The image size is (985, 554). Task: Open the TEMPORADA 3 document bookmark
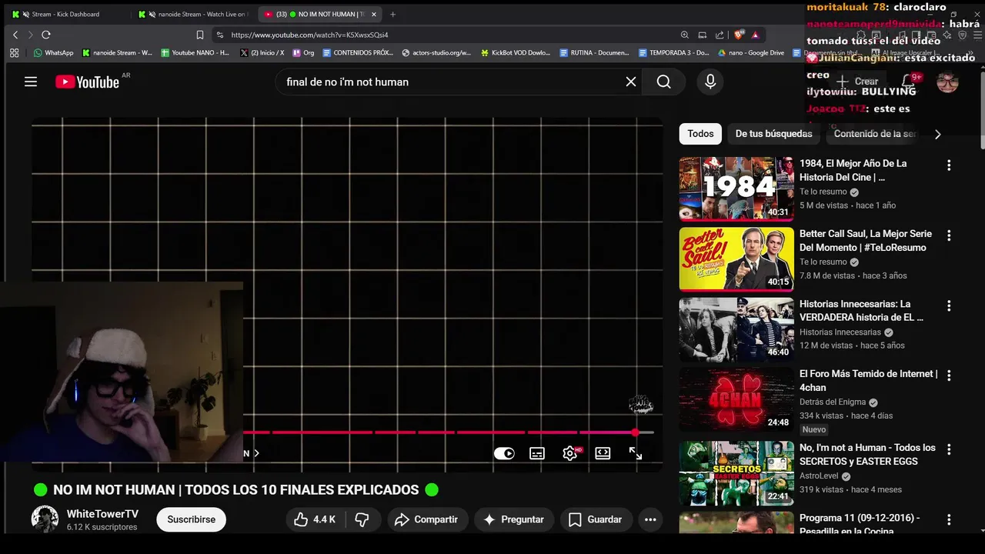pyautogui.click(x=674, y=53)
